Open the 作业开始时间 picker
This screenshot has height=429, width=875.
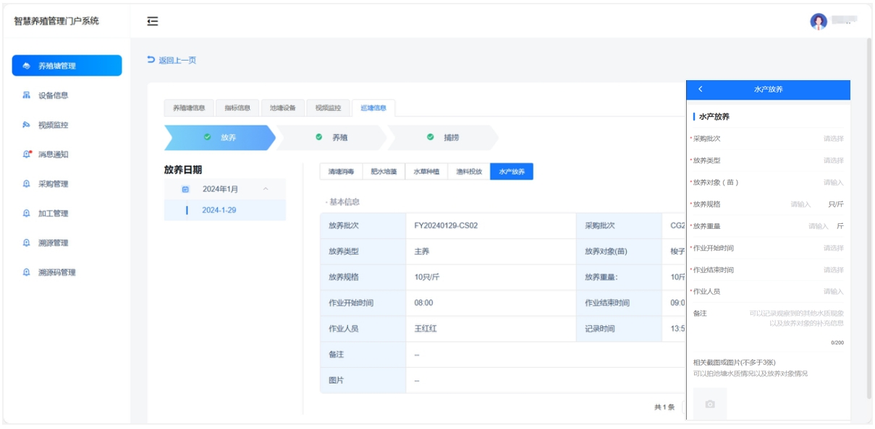tap(832, 248)
